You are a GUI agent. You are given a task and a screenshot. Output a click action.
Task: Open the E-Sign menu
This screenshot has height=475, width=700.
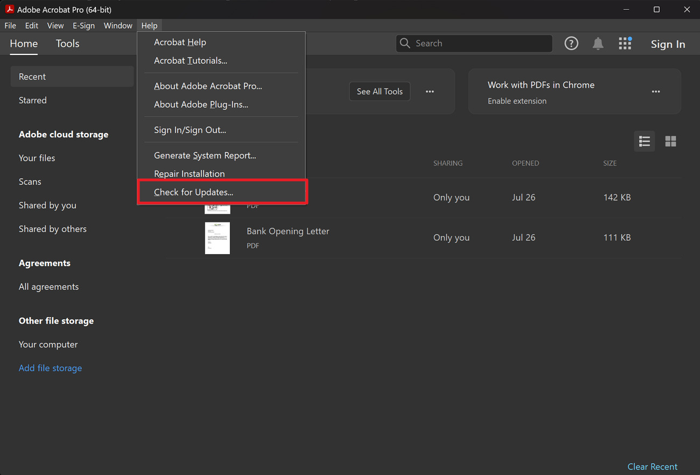click(x=84, y=25)
